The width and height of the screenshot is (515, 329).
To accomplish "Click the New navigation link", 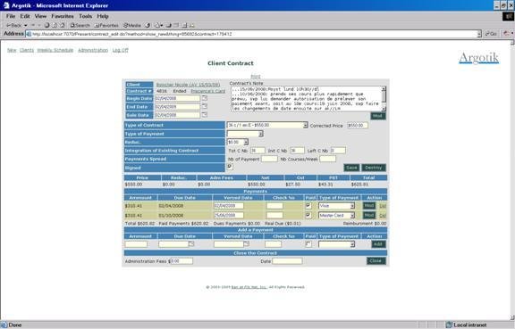I will point(12,50).
